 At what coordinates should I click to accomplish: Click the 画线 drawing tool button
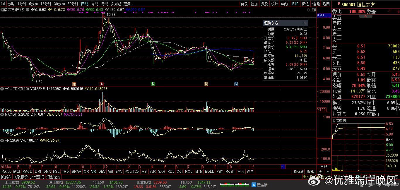[285, 4]
